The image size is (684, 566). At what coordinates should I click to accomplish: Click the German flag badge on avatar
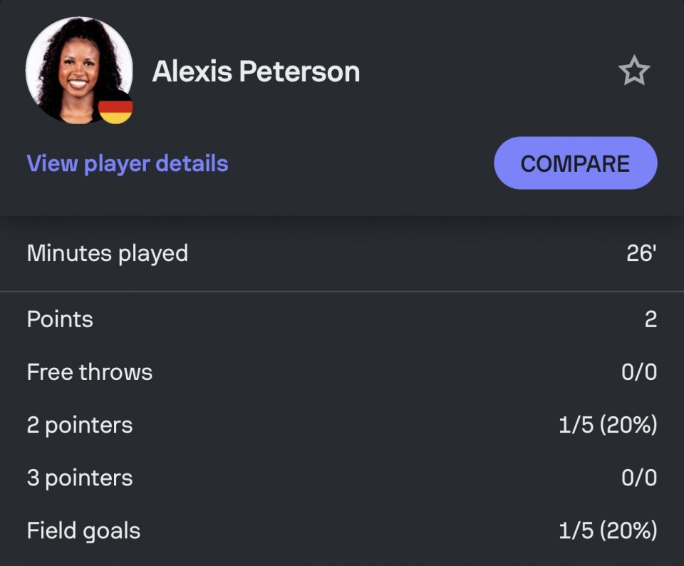coord(115,108)
